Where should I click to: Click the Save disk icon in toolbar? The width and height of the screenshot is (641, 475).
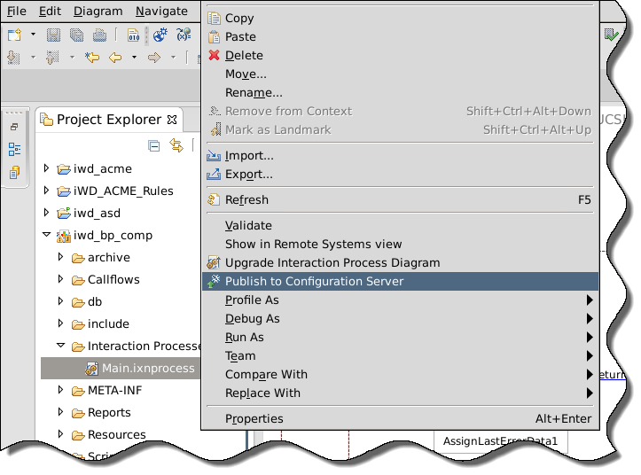(x=53, y=35)
